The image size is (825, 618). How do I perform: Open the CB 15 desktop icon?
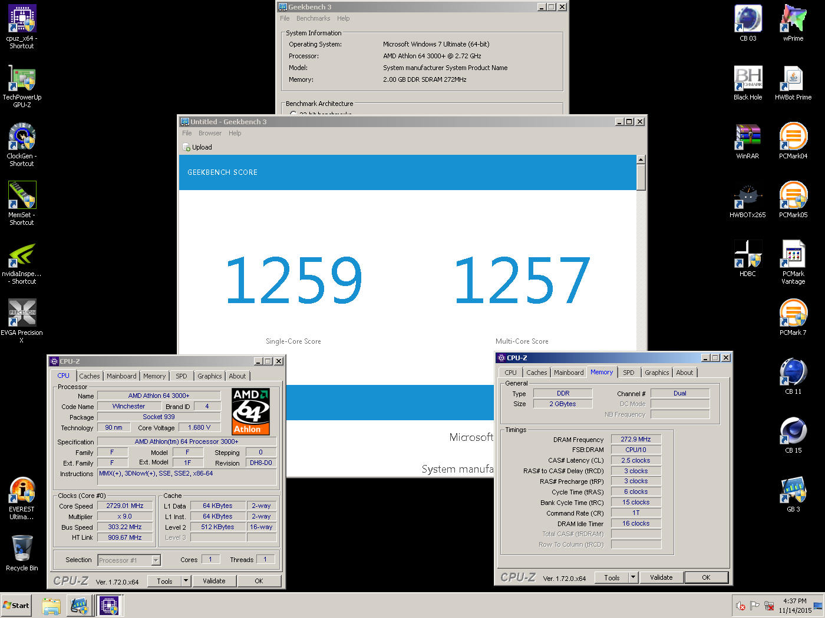[793, 436]
